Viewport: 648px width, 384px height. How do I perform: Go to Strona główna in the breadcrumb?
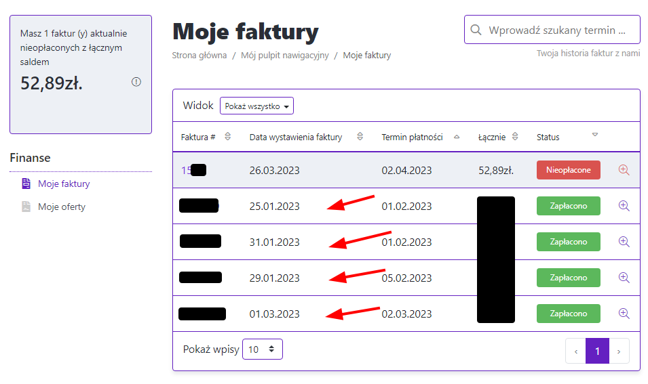click(199, 56)
